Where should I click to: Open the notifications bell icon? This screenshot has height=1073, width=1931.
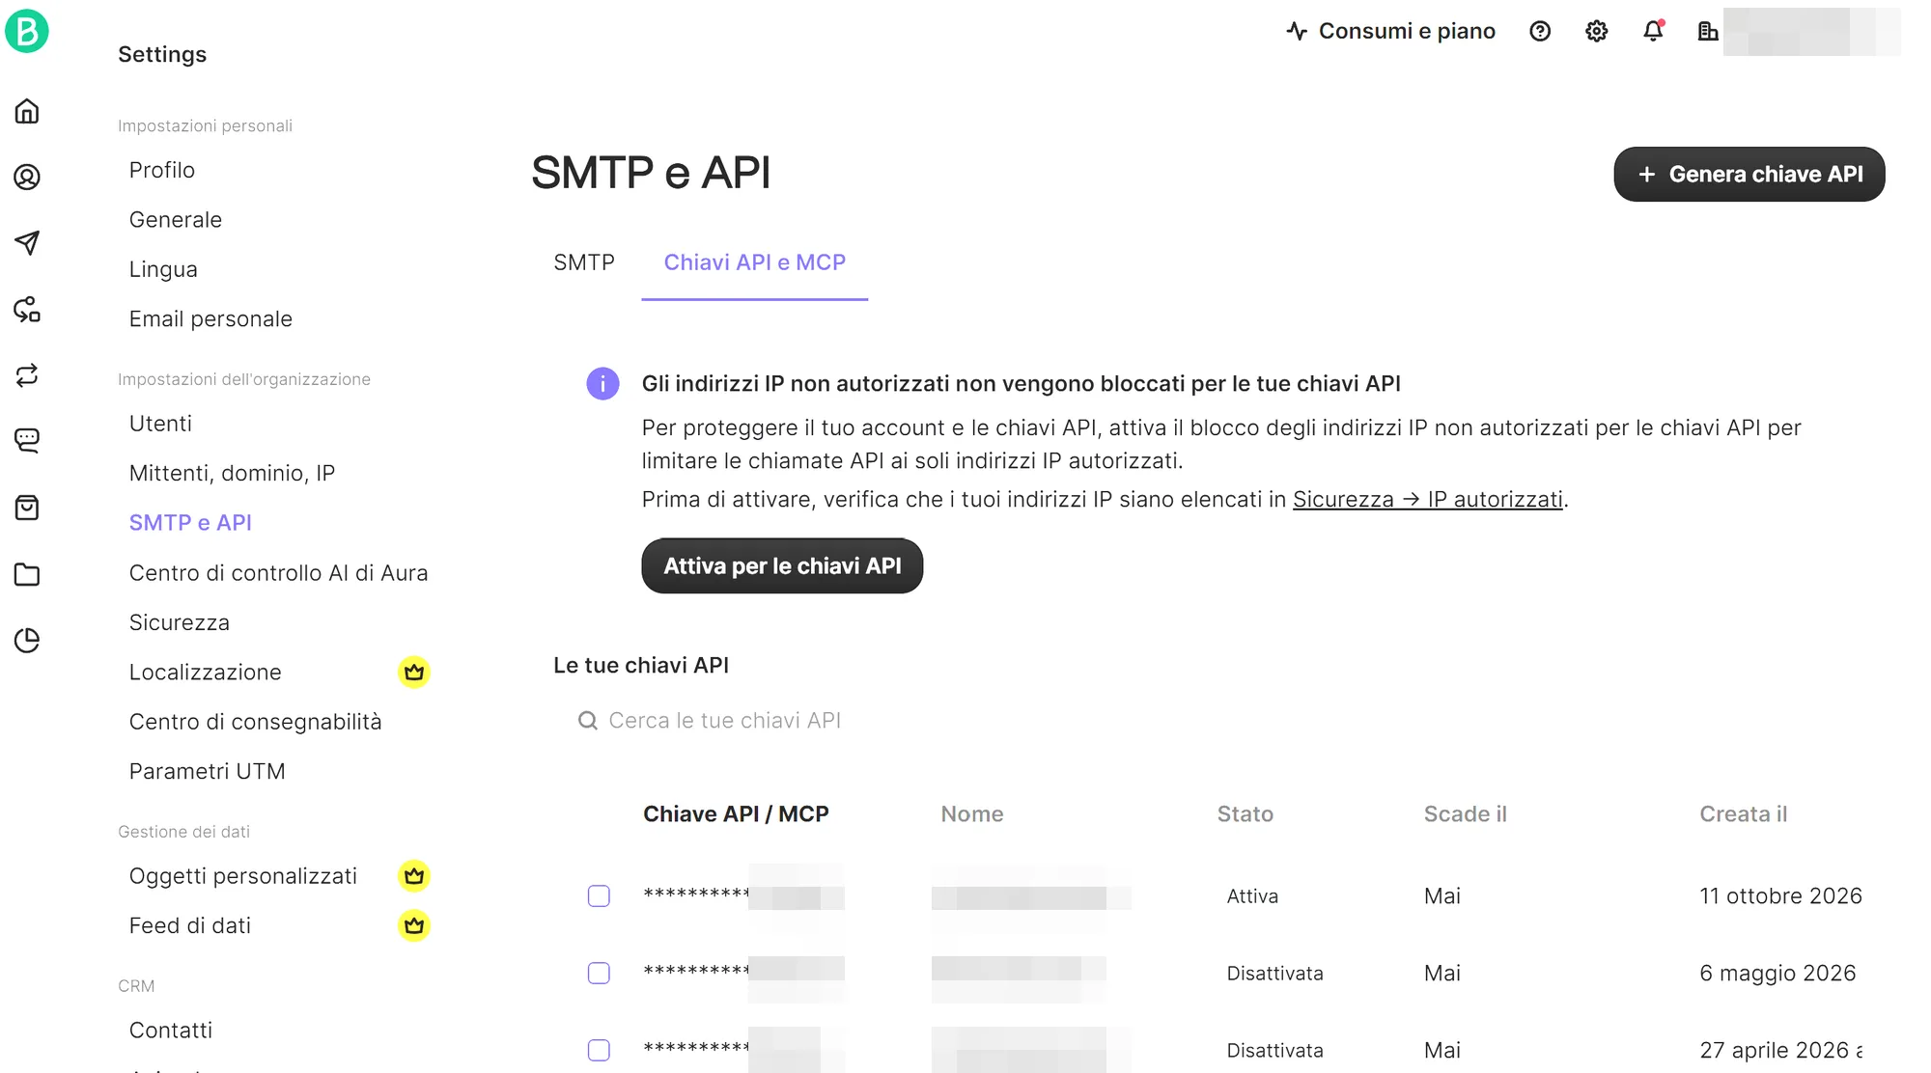pyautogui.click(x=1653, y=31)
